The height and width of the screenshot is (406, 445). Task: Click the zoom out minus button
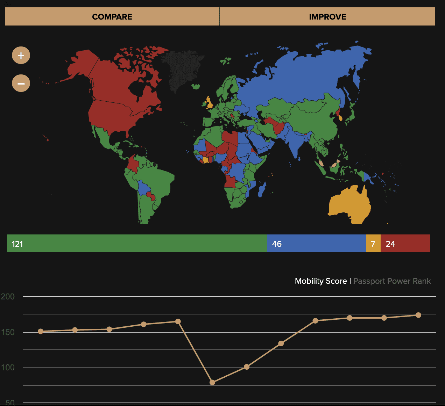click(x=21, y=84)
